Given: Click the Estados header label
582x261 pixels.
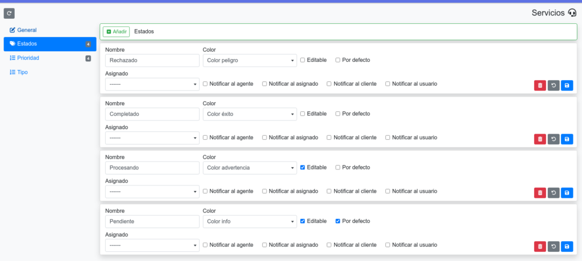Looking at the screenshot, I should point(144,32).
